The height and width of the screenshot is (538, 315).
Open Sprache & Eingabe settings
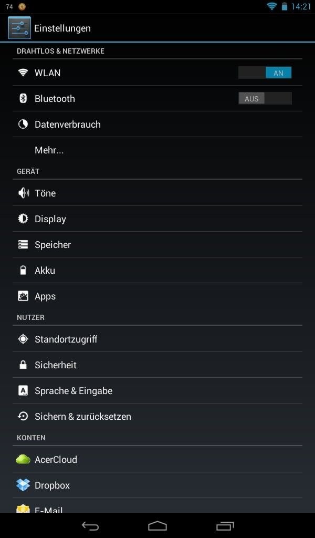click(157, 390)
